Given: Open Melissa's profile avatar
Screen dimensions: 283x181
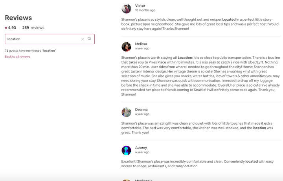Looking at the screenshot, I should click(126, 47).
